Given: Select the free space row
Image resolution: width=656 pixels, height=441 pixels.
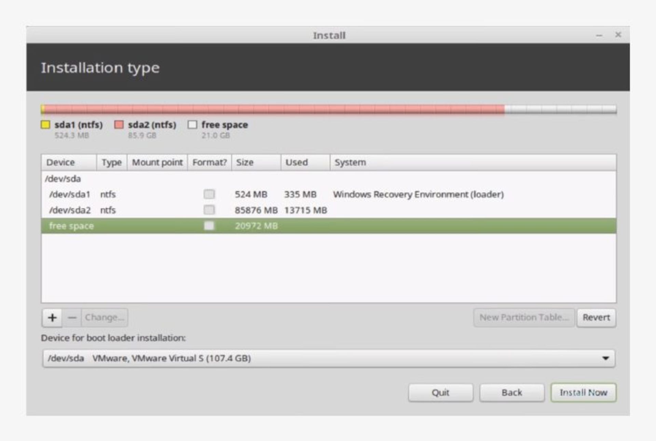Looking at the screenshot, I should [329, 226].
